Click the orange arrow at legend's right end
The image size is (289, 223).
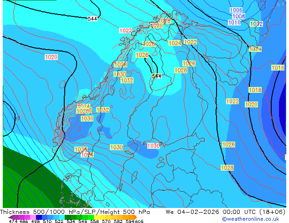(x=136, y=217)
